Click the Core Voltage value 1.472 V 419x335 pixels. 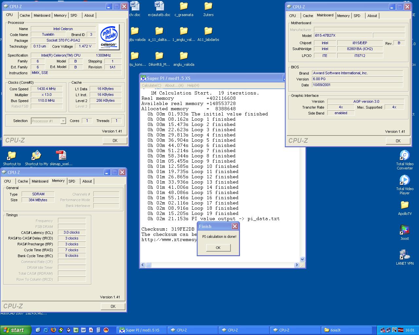click(x=85, y=46)
